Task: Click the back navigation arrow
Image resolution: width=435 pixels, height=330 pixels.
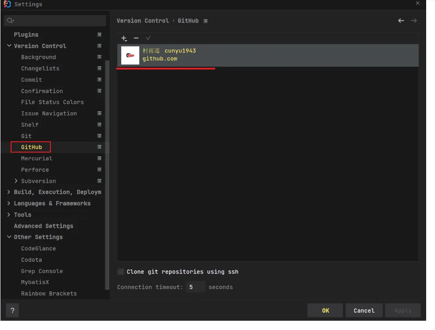Action: (x=401, y=21)
